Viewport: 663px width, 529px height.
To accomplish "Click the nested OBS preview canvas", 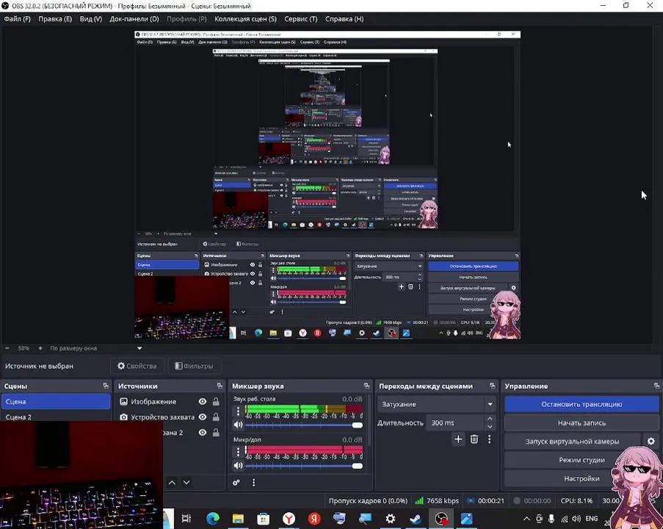I will (327, 185).
